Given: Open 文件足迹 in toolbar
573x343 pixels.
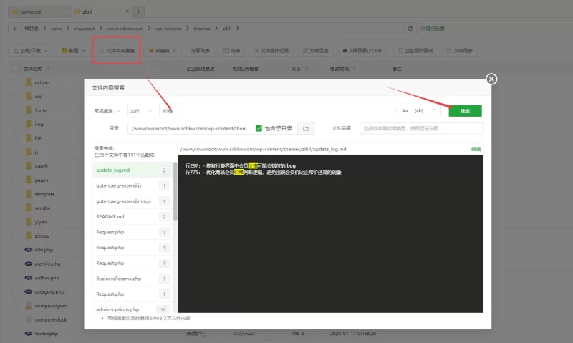Looking at the screenshot, I should pyautogui.click(x=315, y=50).
